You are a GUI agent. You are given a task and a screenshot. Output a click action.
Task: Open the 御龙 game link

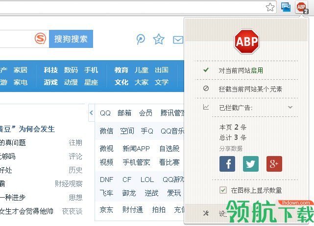click(x=129, y=193)
